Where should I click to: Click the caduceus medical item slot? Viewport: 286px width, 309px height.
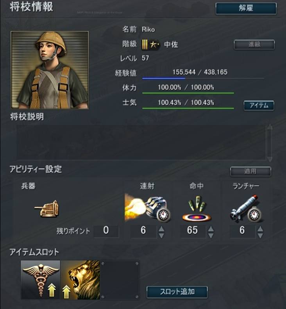[41, 280]
